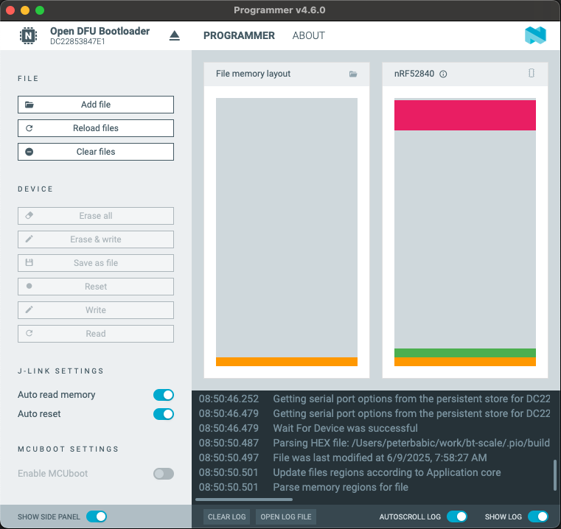Click the Save as file button
This screenshot has height=529, width=561.
click(96, 263)
